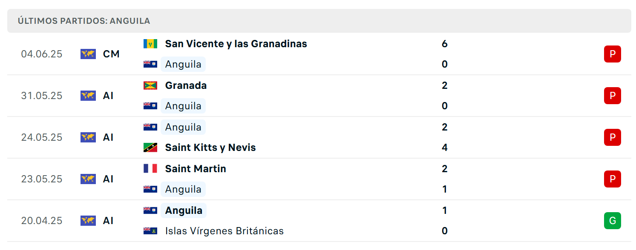Open the match dated 23.05.25
The height and width of the screenshot is (250, 636).
(319, 179)
